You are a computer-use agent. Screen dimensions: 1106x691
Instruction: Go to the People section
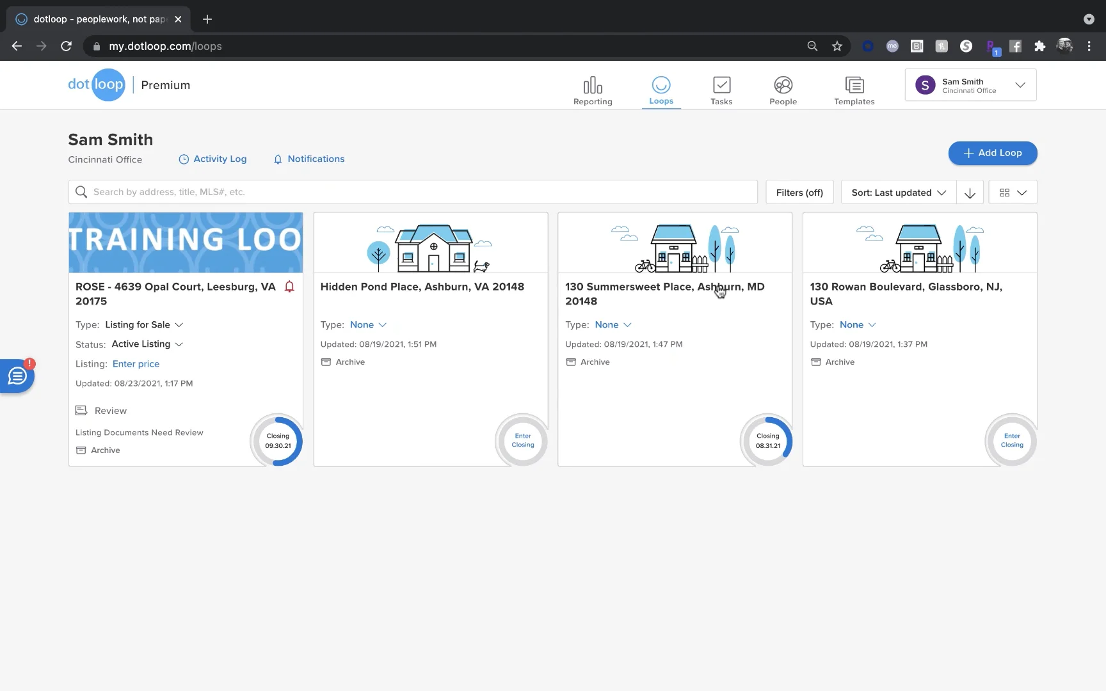pos(783,90)
